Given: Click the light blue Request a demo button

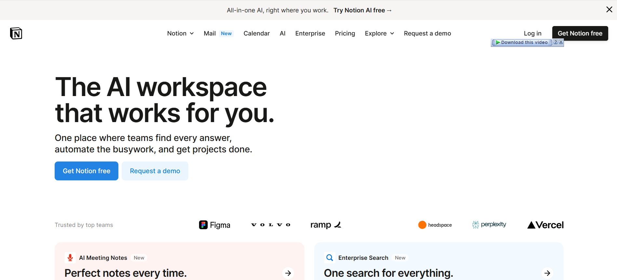Looking at the screenshot, I should [x=155, y=171].
